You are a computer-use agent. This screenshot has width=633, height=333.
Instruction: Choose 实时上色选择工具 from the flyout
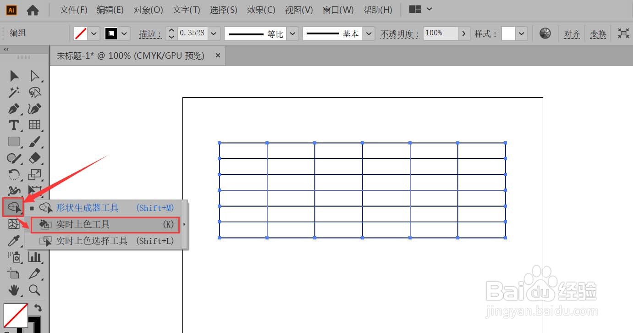tap(106, 241)
